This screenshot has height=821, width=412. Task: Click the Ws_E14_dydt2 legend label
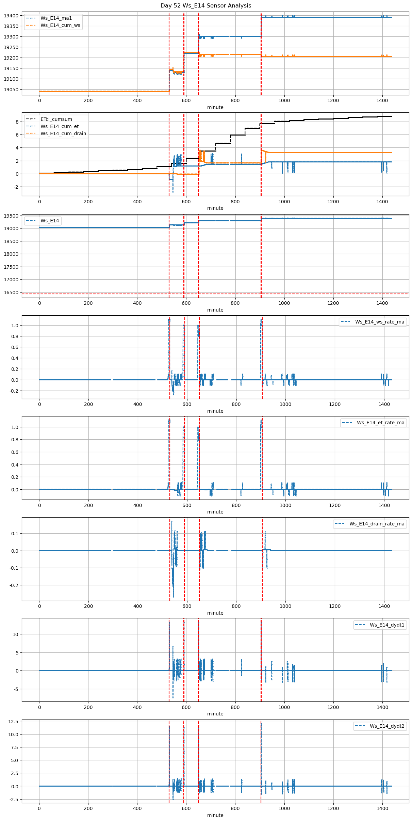click(387, 726)
